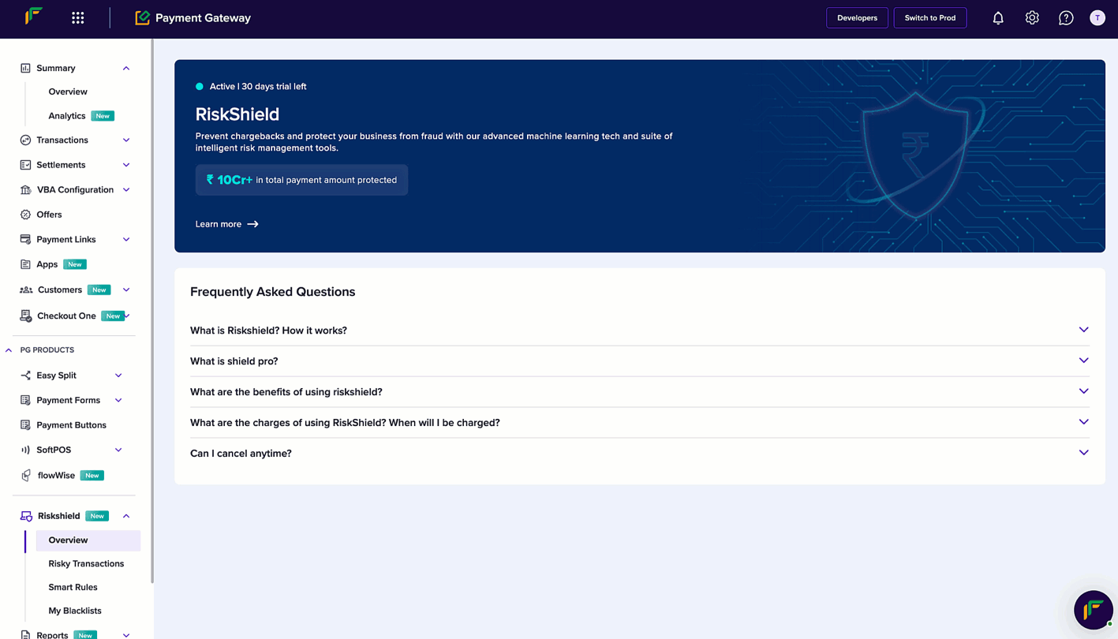Click the Developers button

857,17
